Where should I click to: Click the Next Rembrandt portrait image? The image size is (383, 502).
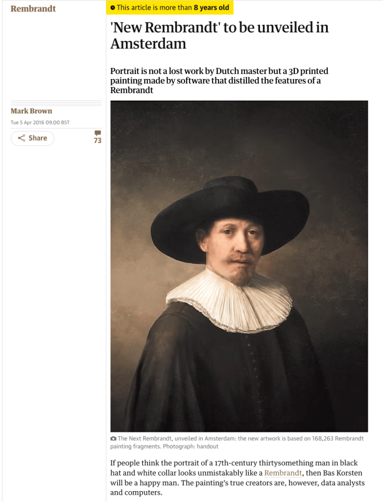(239, 266)
